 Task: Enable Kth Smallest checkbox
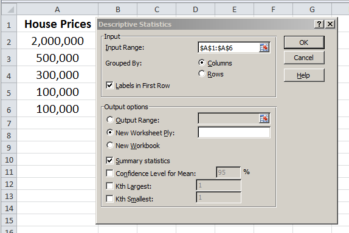coord(109,198)
